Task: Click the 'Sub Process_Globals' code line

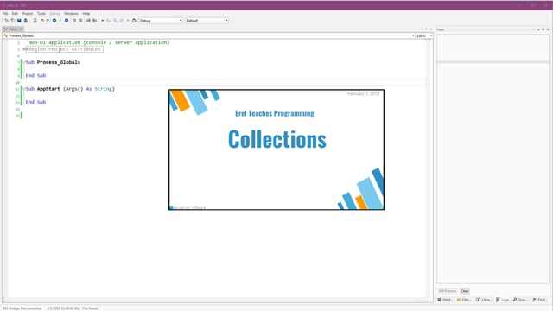Action: point(53,62)
